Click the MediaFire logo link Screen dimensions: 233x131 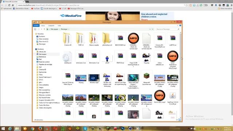pos(71,16)
